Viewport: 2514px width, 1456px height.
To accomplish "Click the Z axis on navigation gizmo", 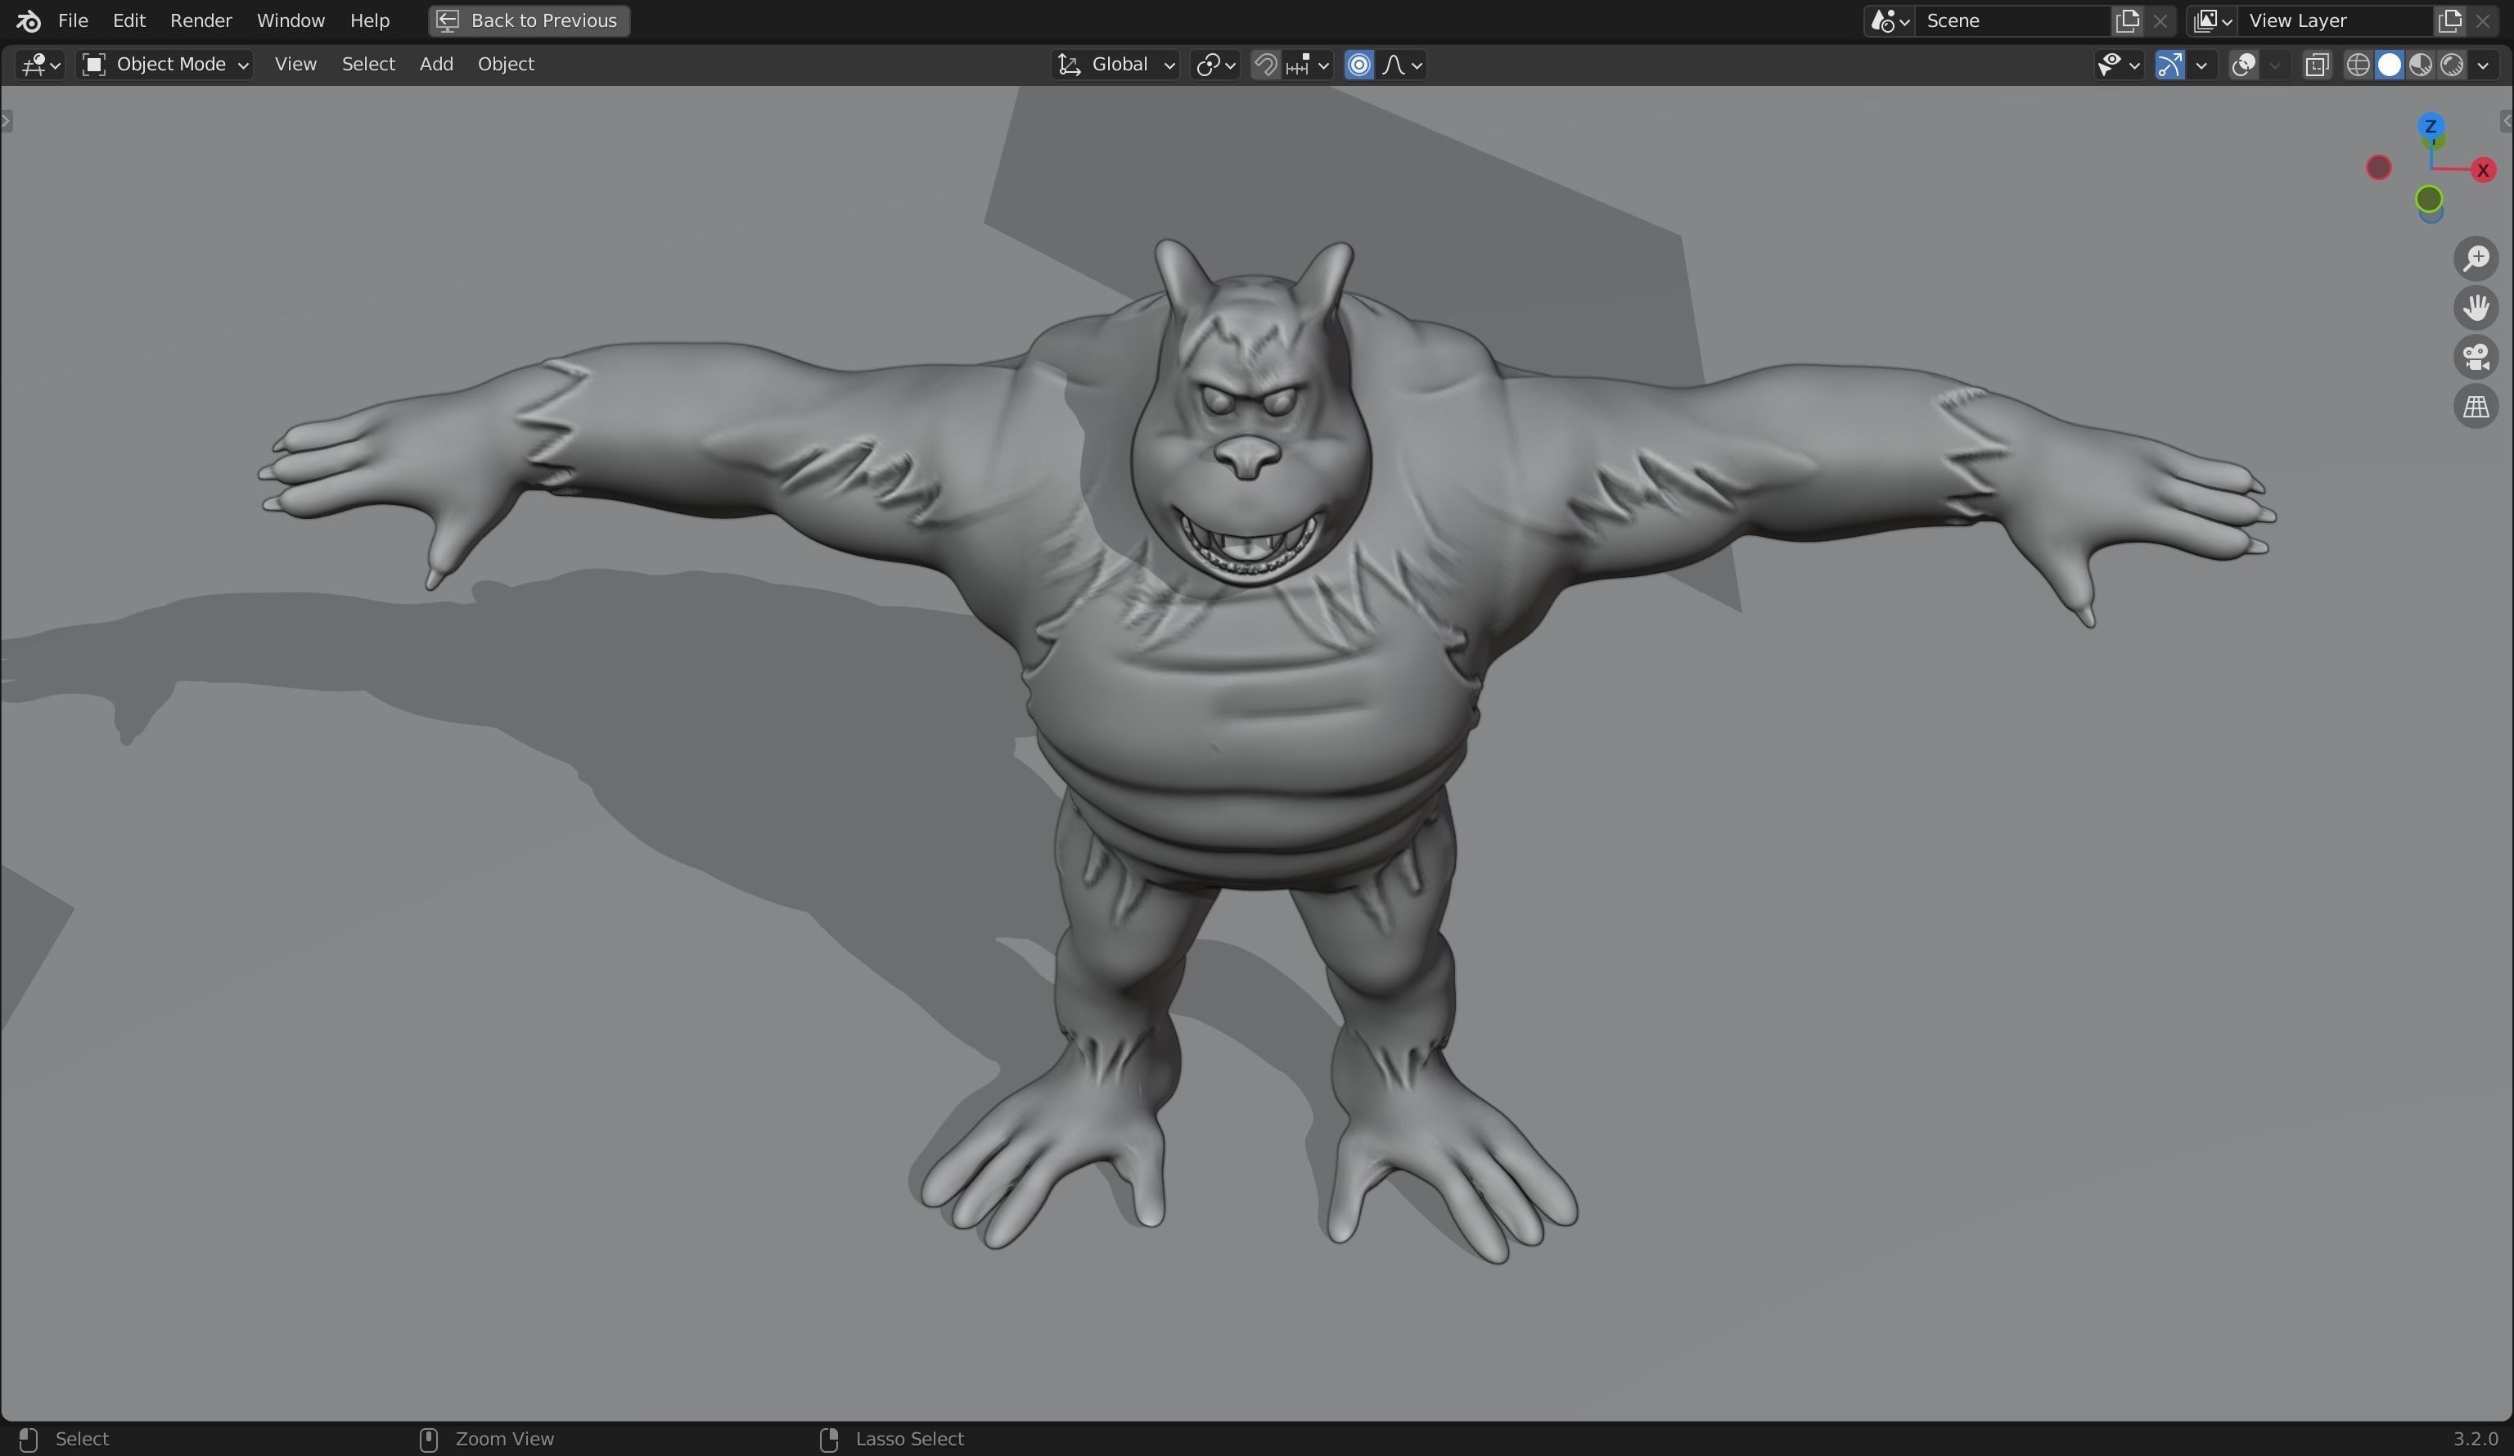I will pos(2431,126).
